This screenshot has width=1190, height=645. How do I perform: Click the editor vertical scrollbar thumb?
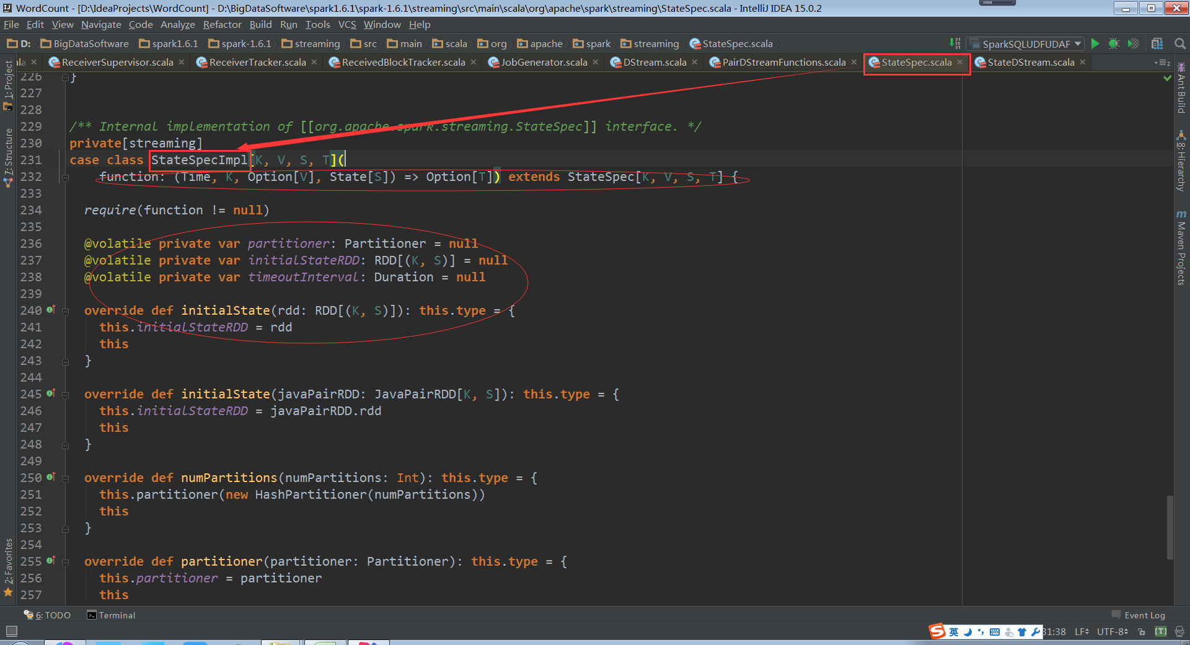click(1170, 527)
